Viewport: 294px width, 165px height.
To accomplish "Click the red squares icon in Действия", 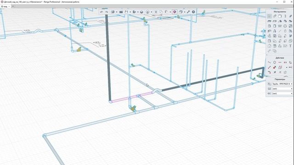I will coord(275,67).
